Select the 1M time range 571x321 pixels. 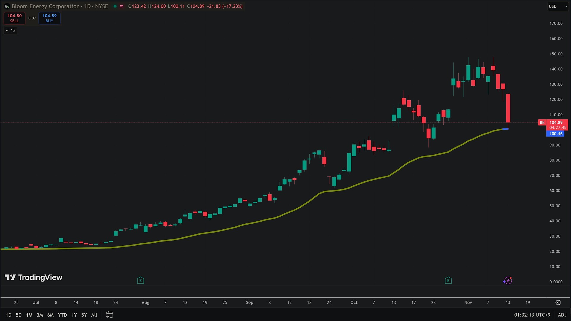(29, 315)
